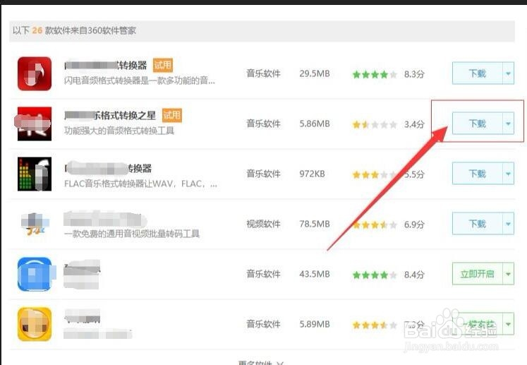Expand 更多软件 at the bottom of the list
527x365 pixels.
point(261,363)
